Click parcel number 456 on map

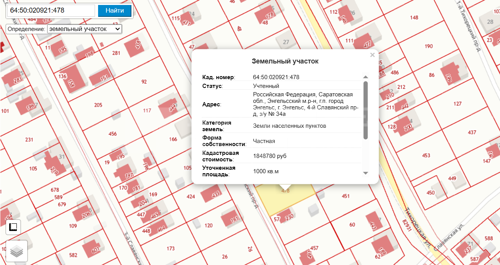[113, 134]
